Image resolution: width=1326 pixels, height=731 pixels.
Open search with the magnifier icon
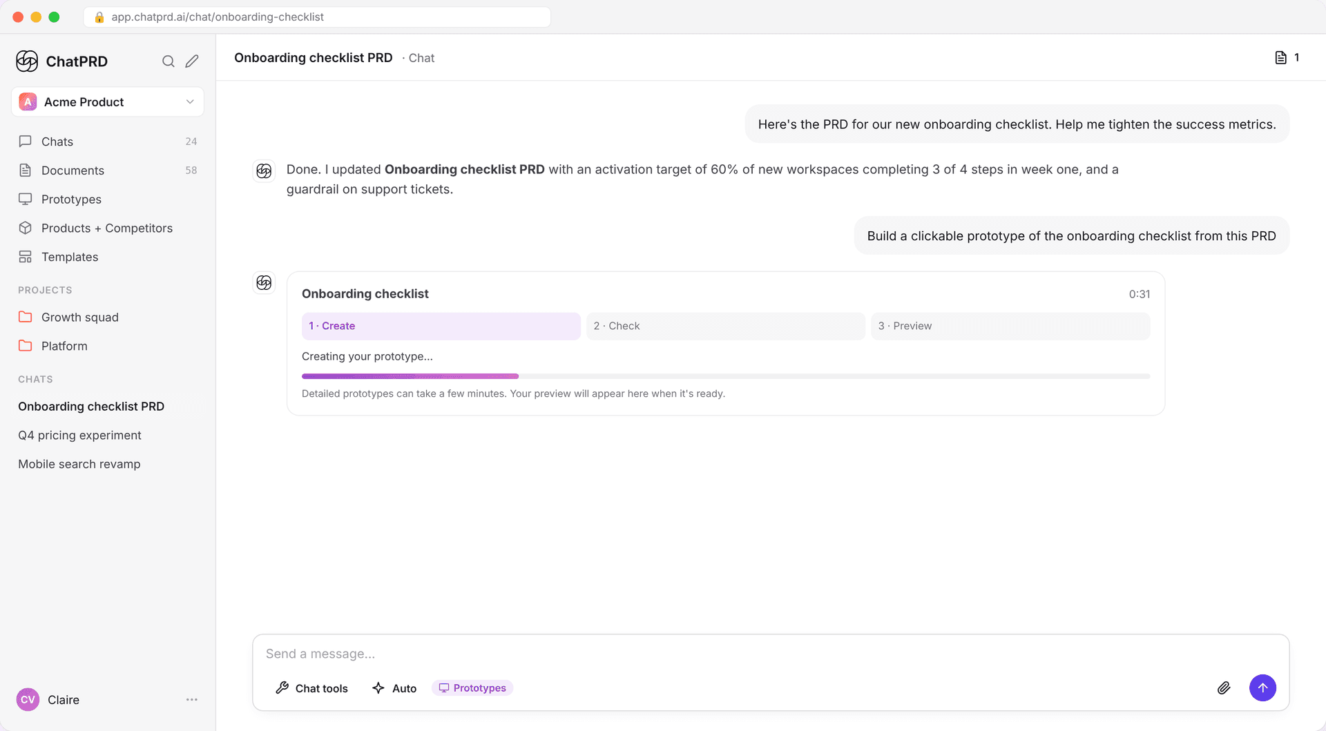tap(168, 61)
